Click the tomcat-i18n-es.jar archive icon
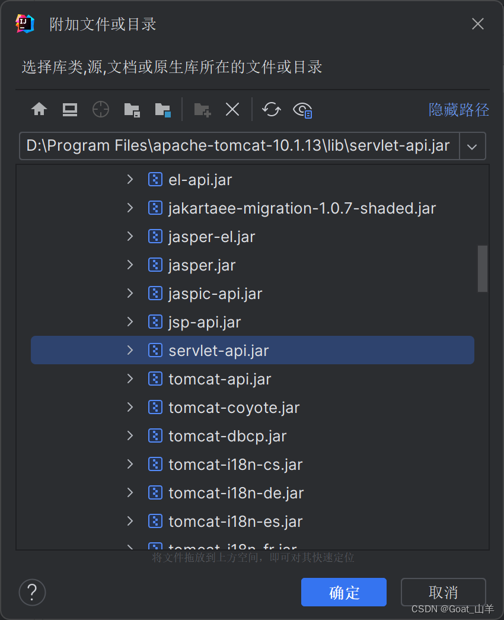 (155, 521)
